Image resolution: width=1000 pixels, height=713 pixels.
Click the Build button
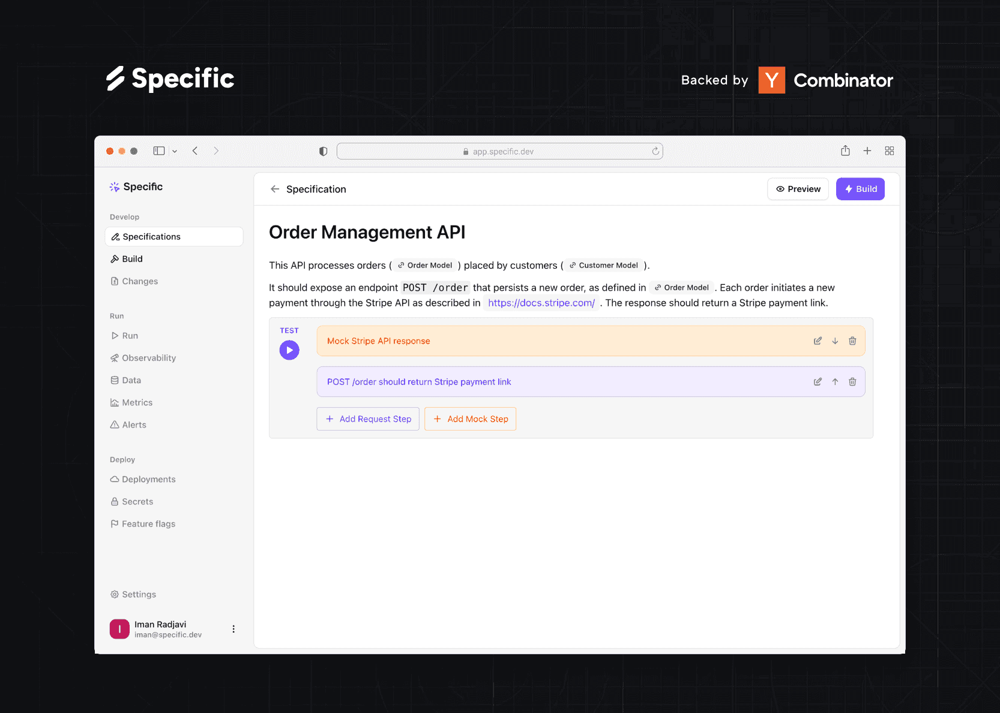(860, 188)
